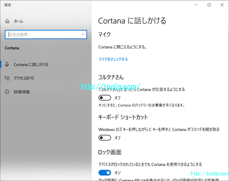This screenshot has width=229, height=181.
Task: Click the 設定 window title
Action: [x=8, y=5]
